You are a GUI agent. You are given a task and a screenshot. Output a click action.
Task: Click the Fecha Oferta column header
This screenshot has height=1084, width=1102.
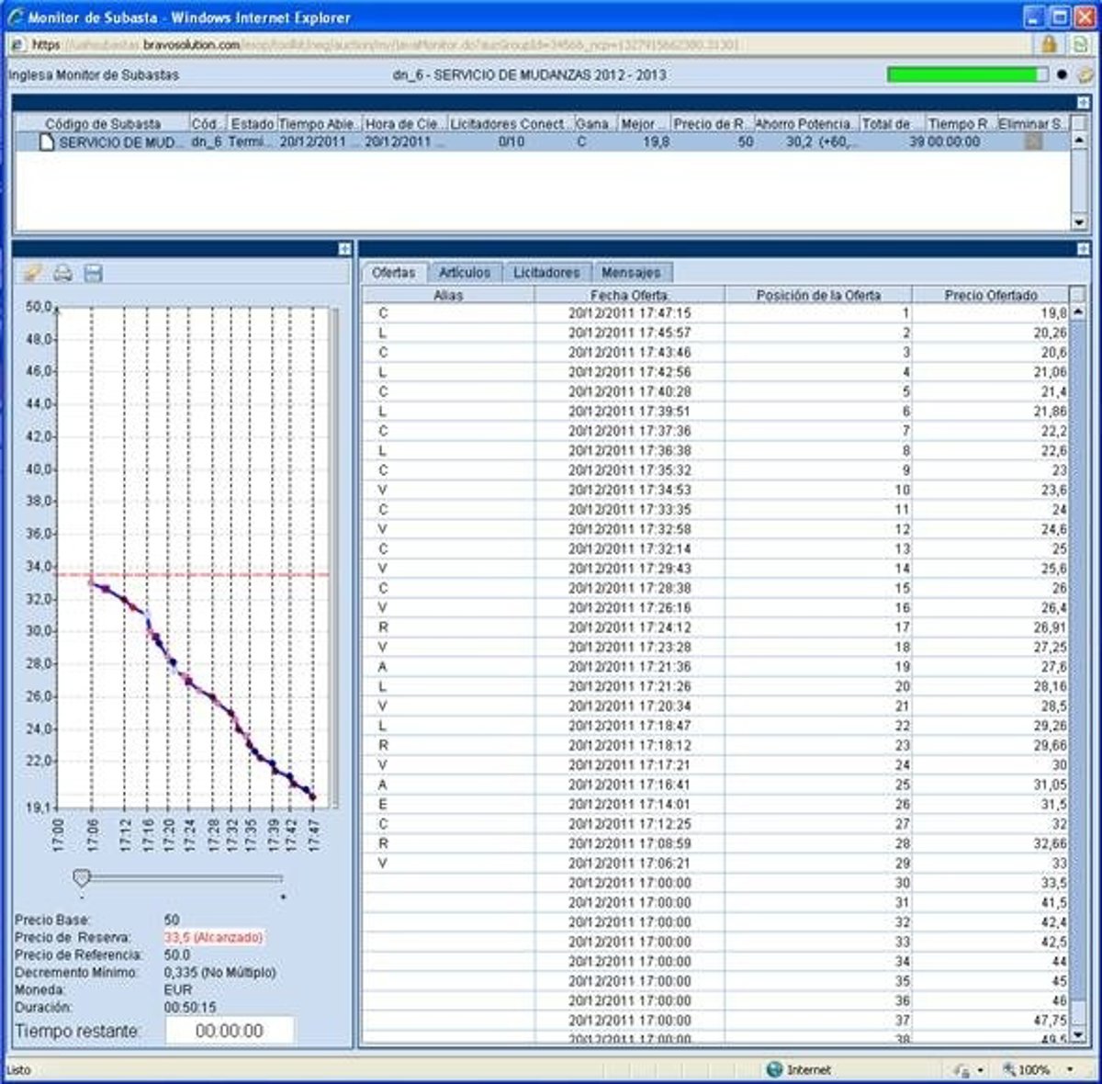pos(629,295)
